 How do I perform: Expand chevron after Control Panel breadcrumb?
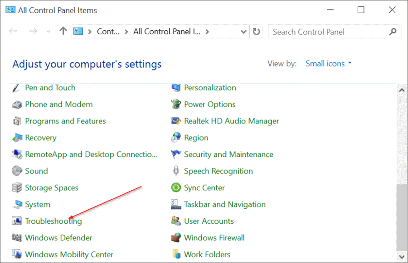126,32
